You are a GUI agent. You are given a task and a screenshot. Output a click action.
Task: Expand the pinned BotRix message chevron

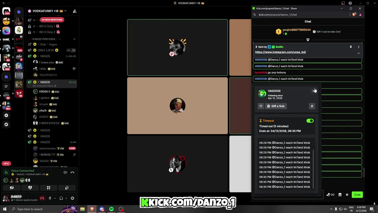point(359,53)
